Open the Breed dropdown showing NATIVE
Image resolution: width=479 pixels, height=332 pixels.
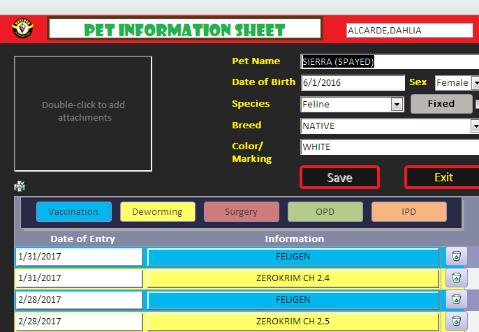[475, 126]
